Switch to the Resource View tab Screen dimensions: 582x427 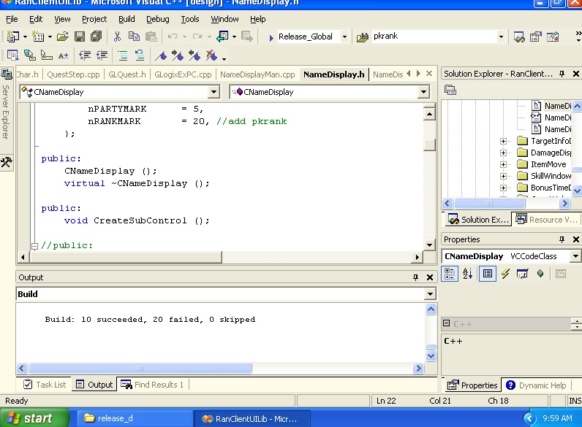click(546, 220)
